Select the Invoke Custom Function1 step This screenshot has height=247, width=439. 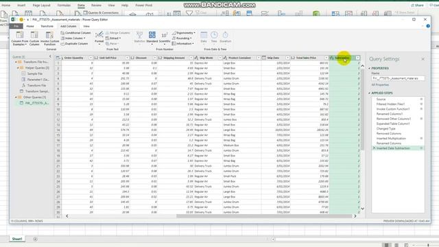tap(393, 109)
